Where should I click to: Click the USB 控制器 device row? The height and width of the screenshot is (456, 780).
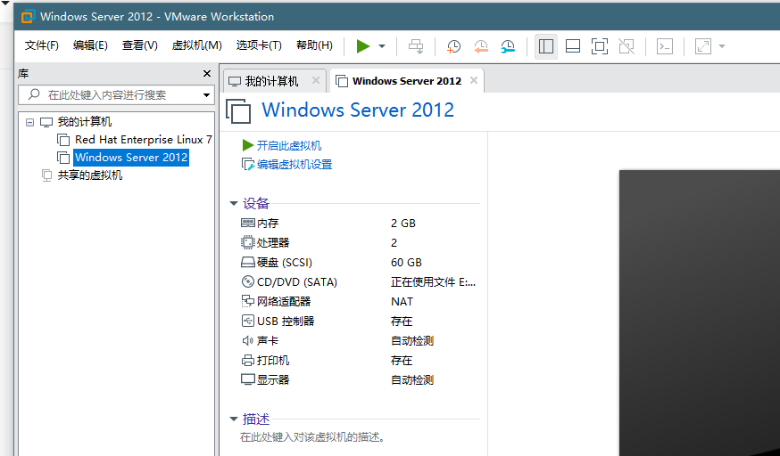[358, 321]
